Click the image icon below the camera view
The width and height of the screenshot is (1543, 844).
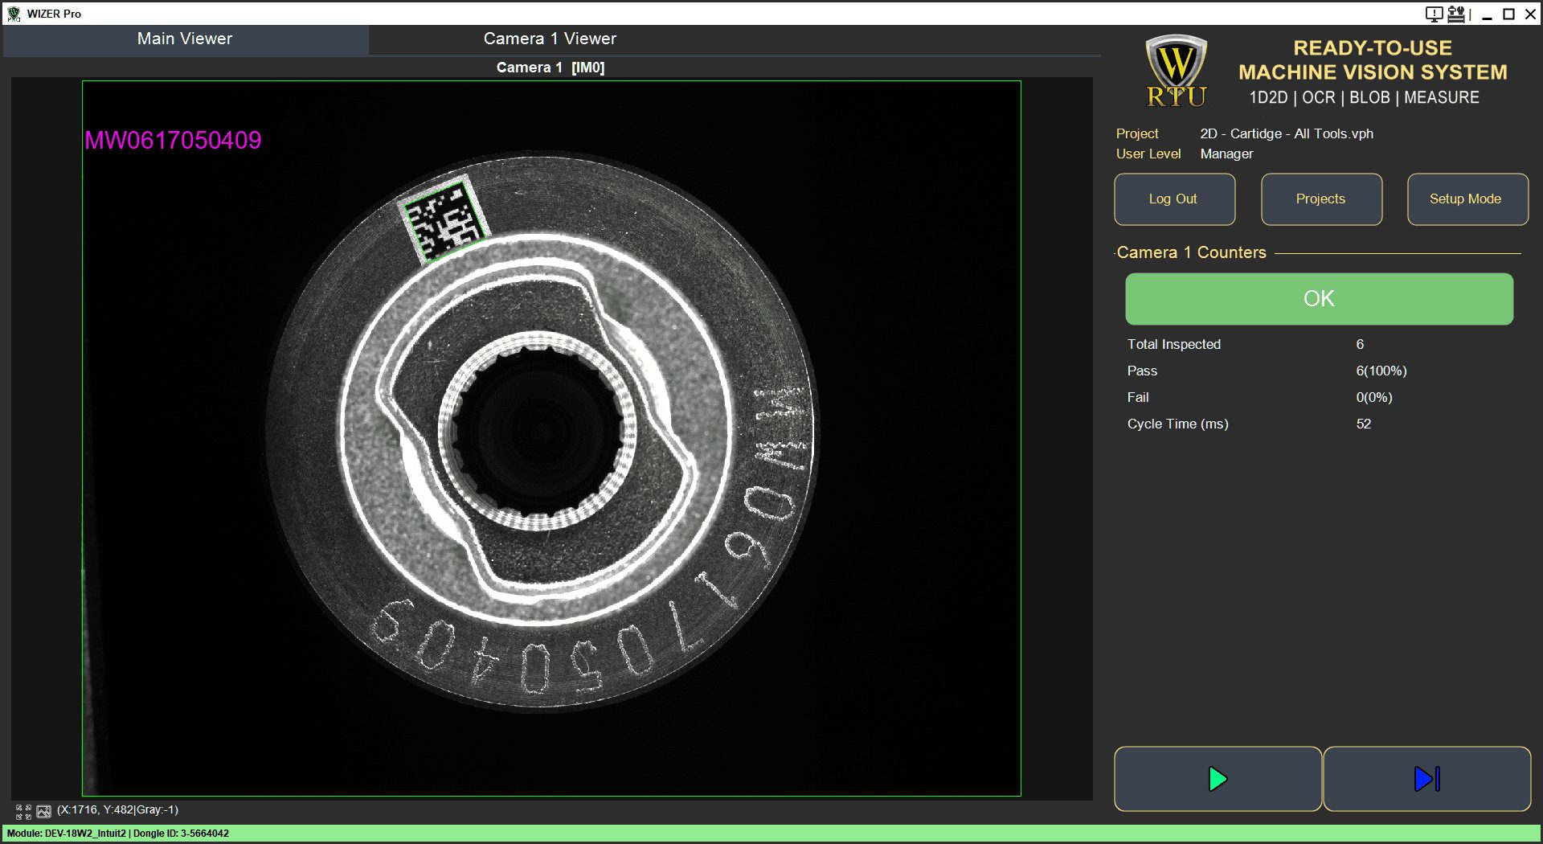[x=43, y=812]
